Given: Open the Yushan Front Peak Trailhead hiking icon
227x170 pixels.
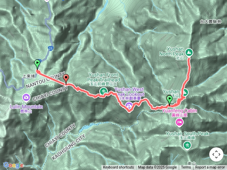Looking at the screenshot, I should pos(103,91).
